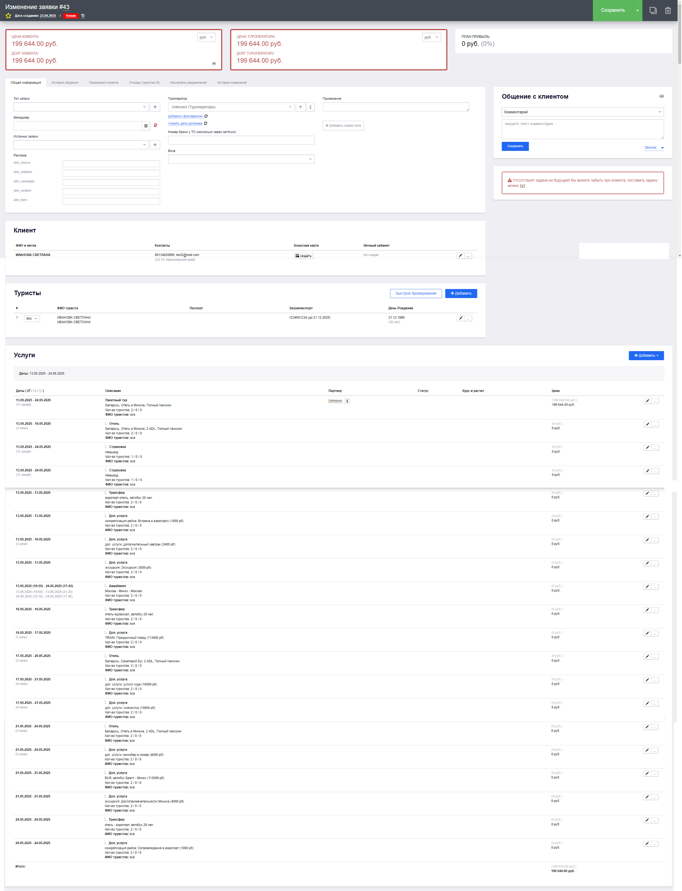Click the comment text area
This screenshot has width=682, height=891.
[582, 129]
